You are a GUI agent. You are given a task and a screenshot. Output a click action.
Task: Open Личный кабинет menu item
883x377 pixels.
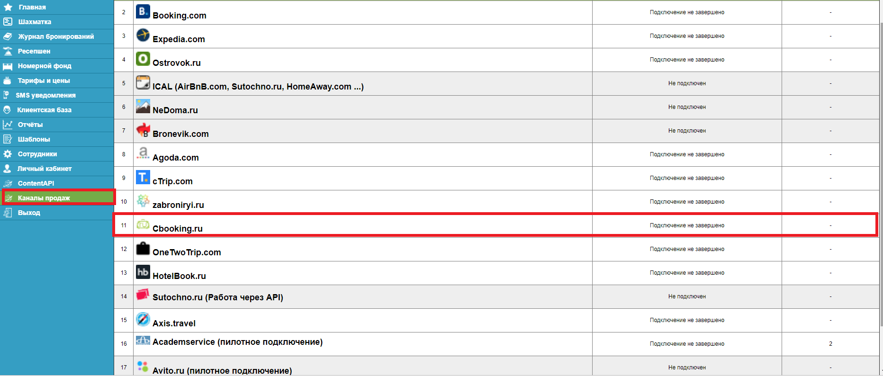click(x=45, y=169)
